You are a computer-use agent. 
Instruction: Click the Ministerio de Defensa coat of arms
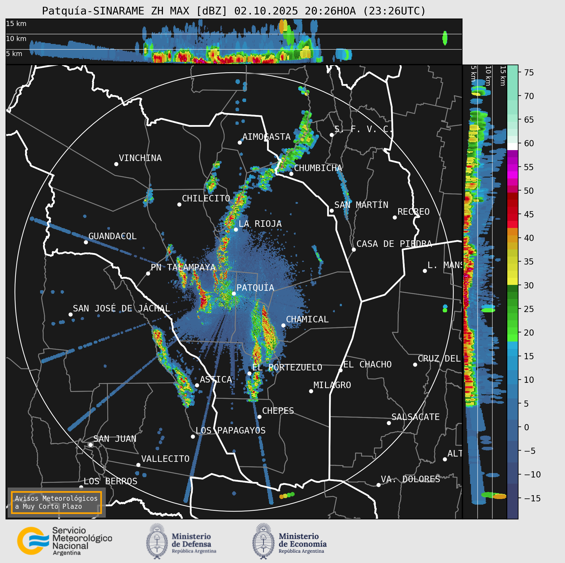click(x=157, y=541)
